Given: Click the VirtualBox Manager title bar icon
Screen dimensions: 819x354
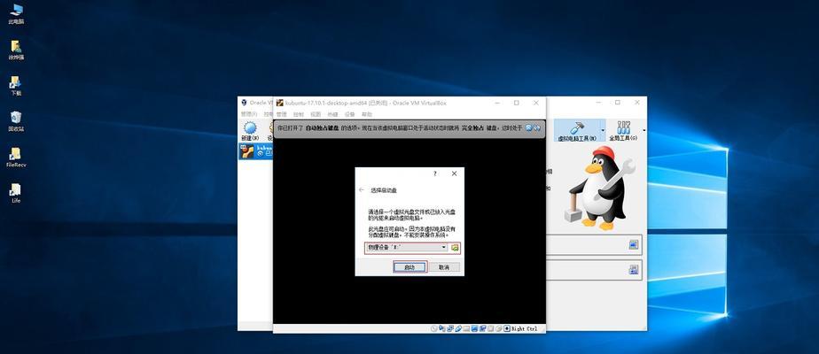Looking at the screenshot, I should pos(244,102).
